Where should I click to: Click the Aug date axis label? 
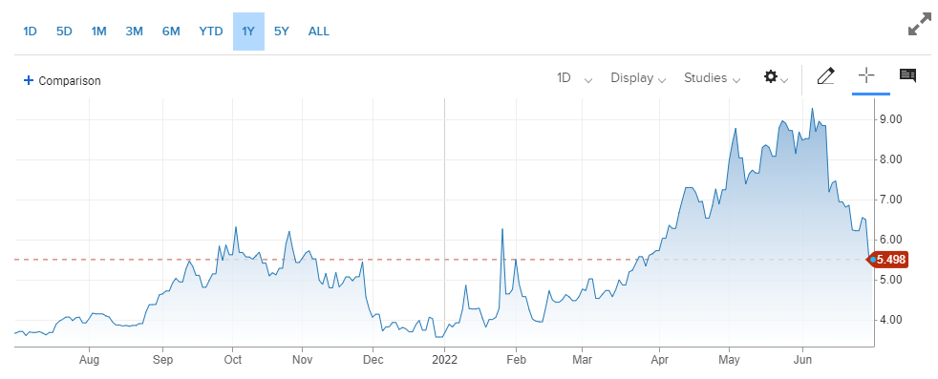pos(89,360)
